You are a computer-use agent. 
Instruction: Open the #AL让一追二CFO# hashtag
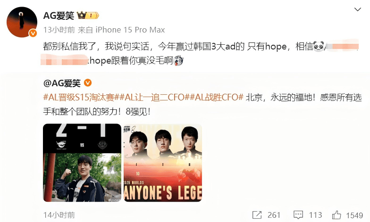(x=152, y=97)
